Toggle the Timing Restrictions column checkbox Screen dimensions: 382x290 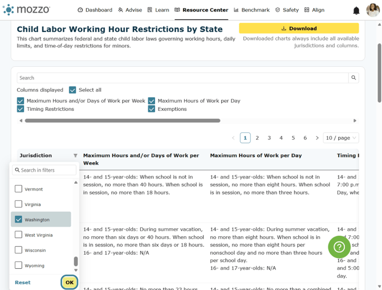tap(21, 109)
